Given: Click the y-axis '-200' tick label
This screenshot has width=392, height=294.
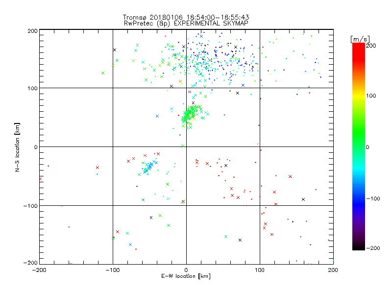Looking at the screenshot, I should coord(30,263).
